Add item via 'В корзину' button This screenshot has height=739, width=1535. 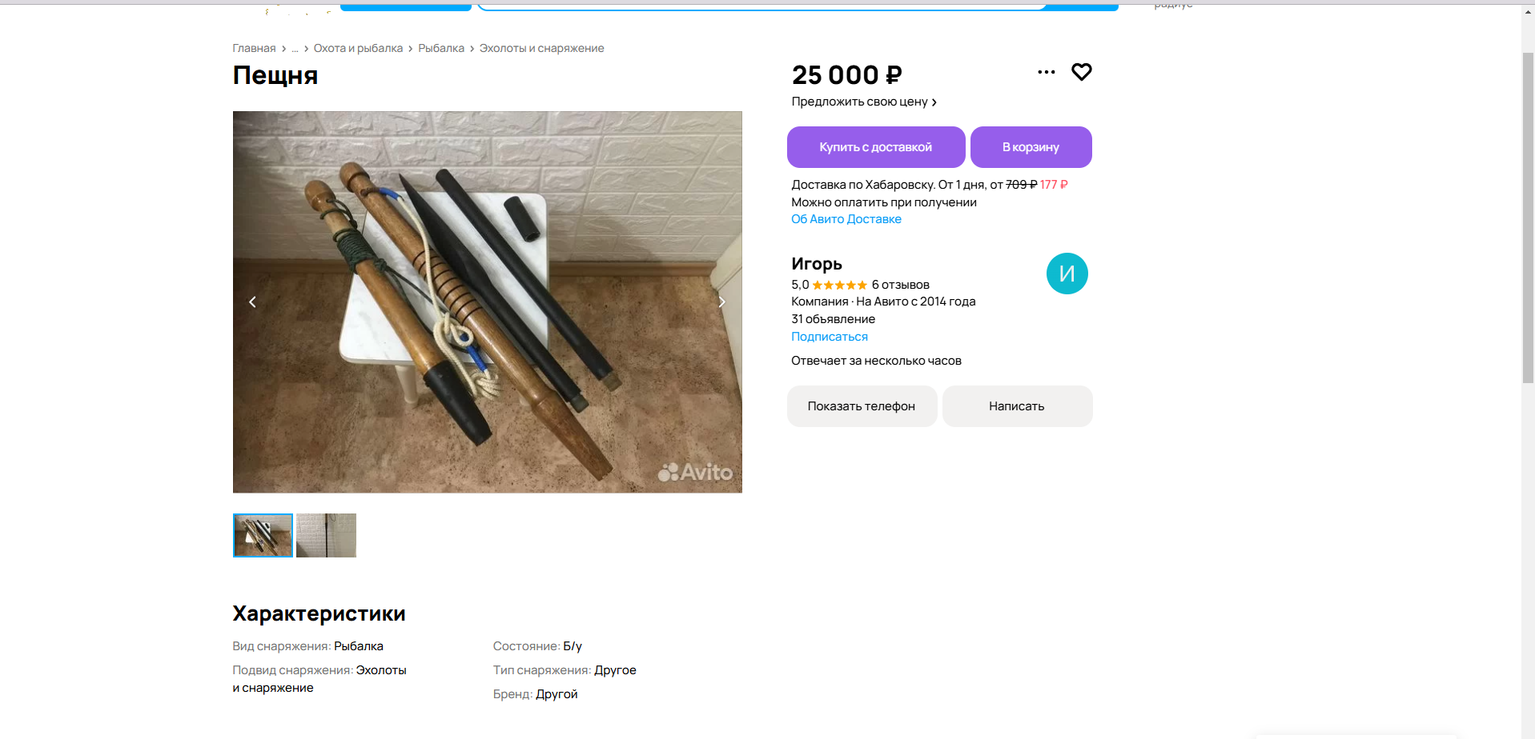tap(1031, 147)
